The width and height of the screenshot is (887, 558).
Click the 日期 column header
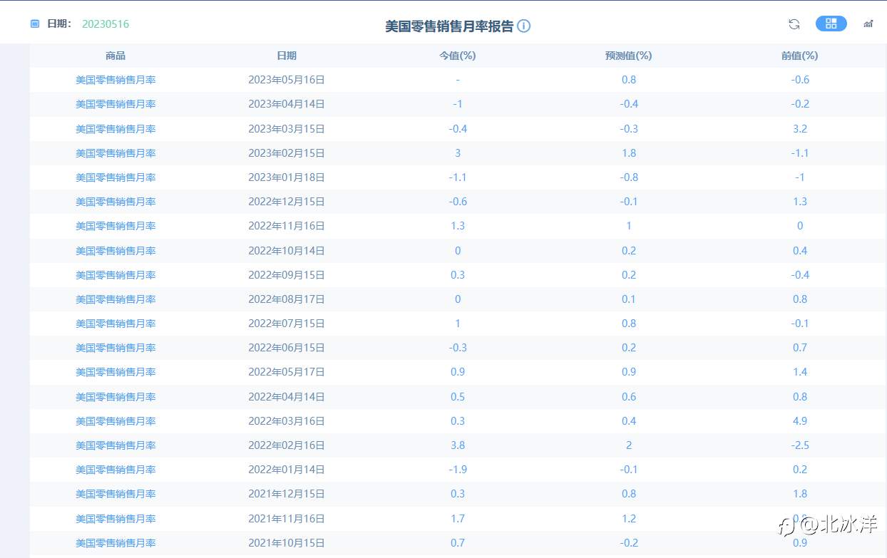287,56
